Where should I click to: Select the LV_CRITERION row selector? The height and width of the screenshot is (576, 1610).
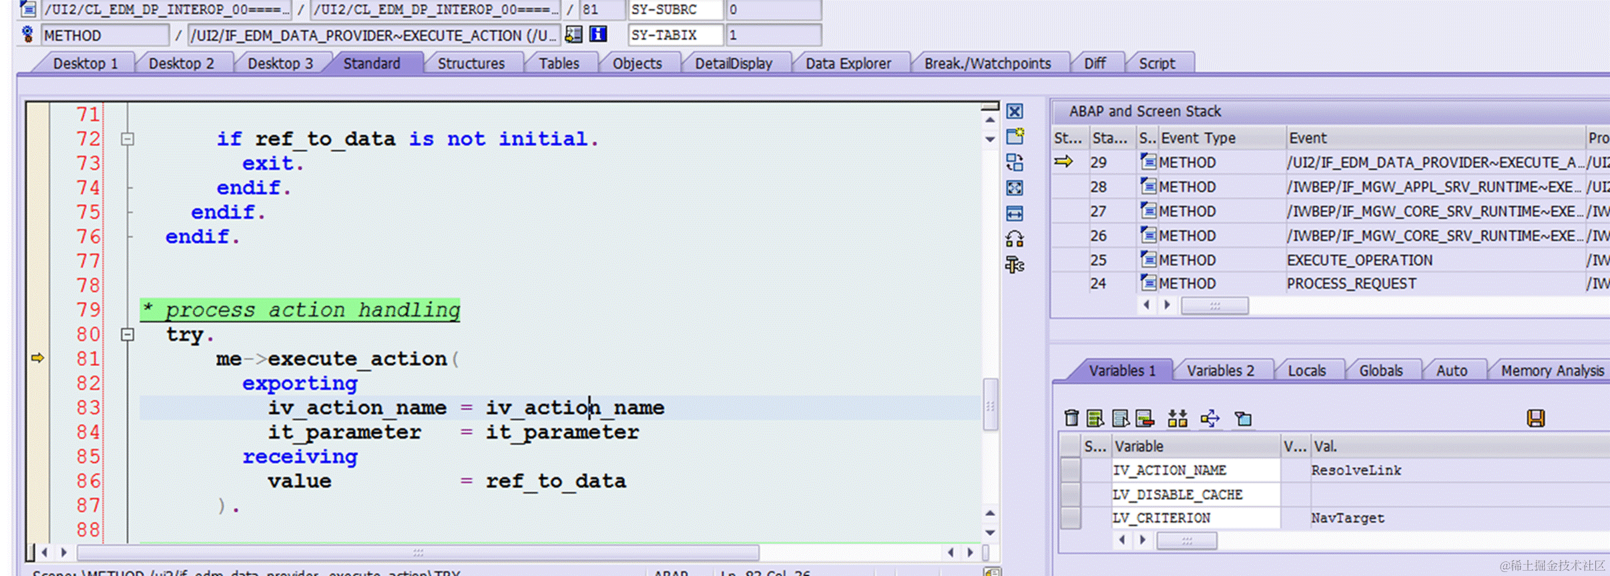[x=1070, y=518]
